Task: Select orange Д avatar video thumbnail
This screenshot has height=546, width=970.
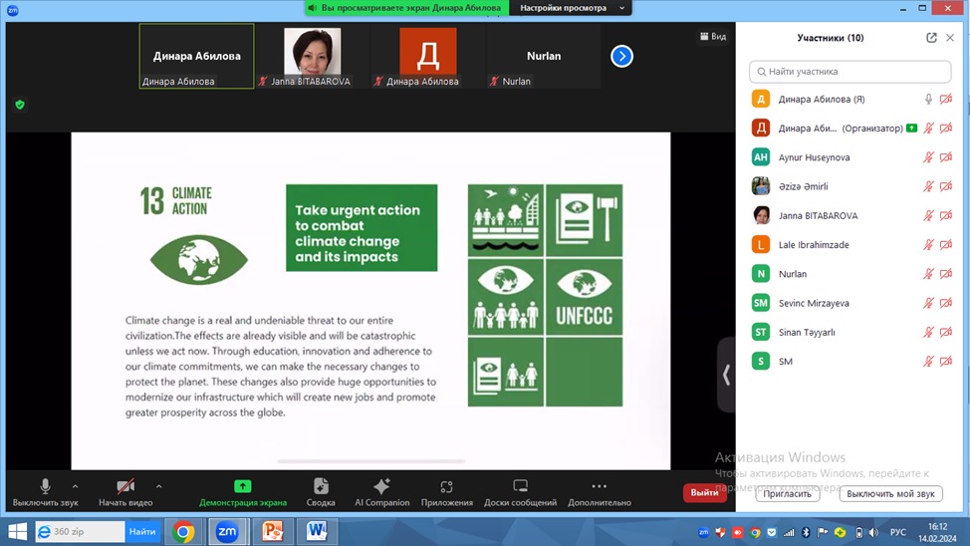Action: click(428, 57)
